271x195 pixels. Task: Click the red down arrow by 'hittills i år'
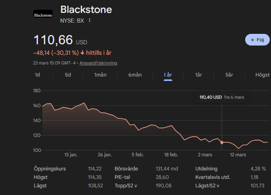pos(82,53)
